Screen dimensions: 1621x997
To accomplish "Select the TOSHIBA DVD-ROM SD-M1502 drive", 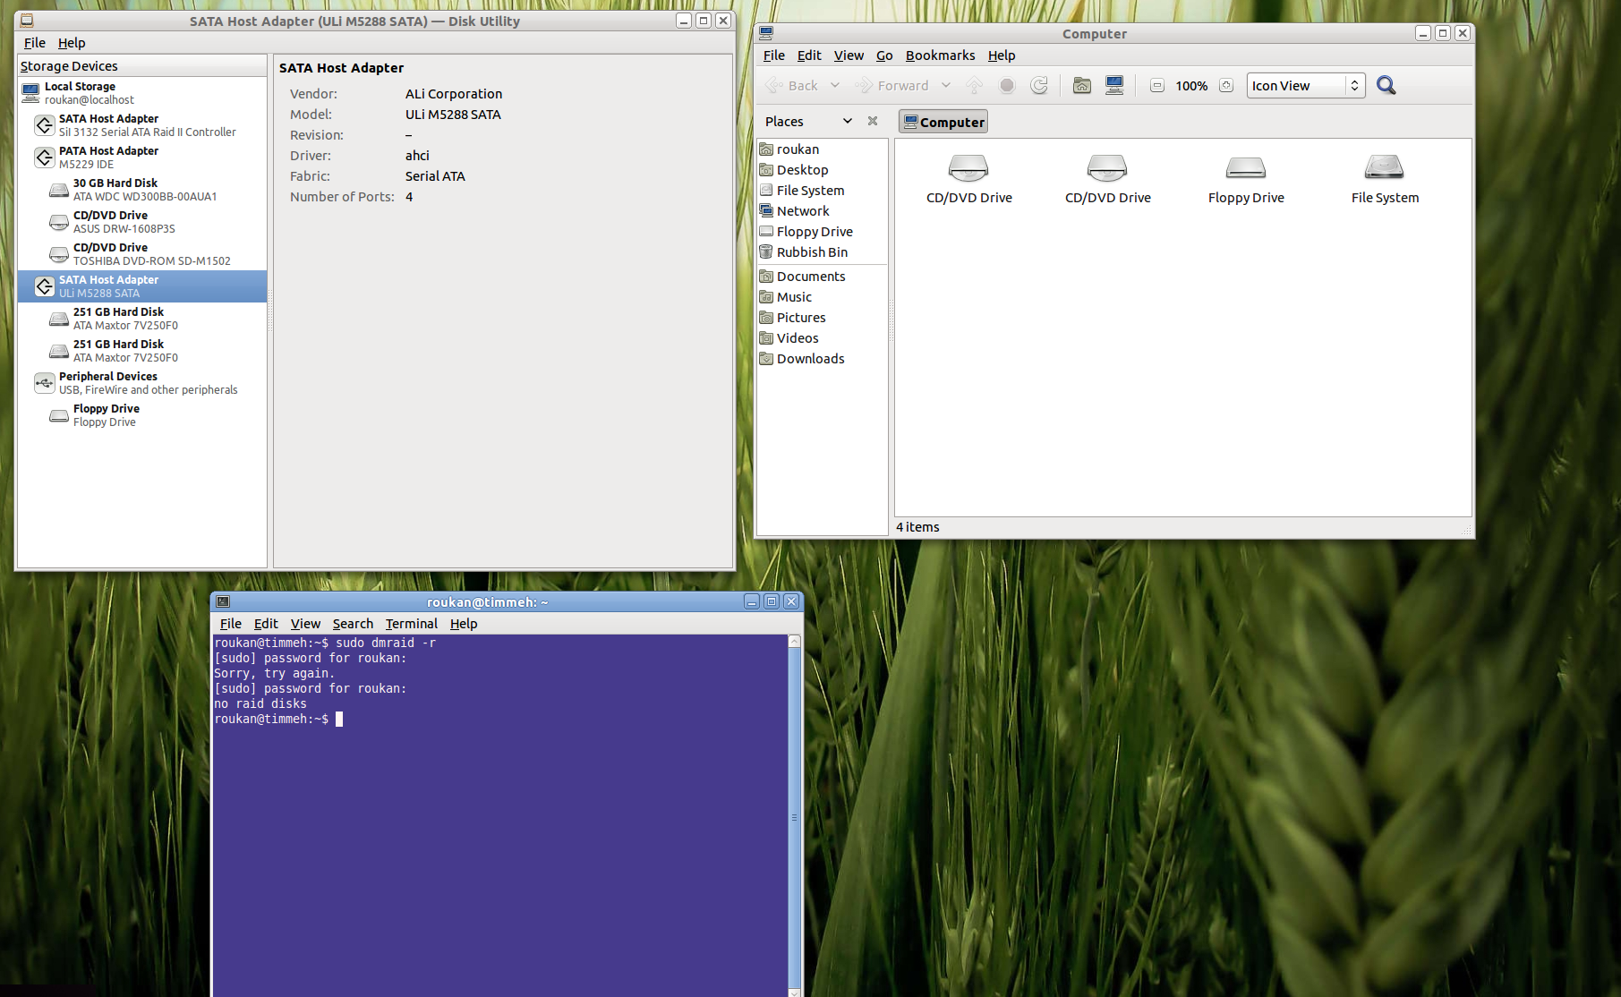I will [x=142, y=254].
